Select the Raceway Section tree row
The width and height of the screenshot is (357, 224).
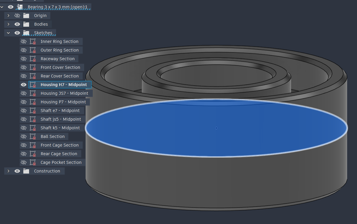[49, 59]
